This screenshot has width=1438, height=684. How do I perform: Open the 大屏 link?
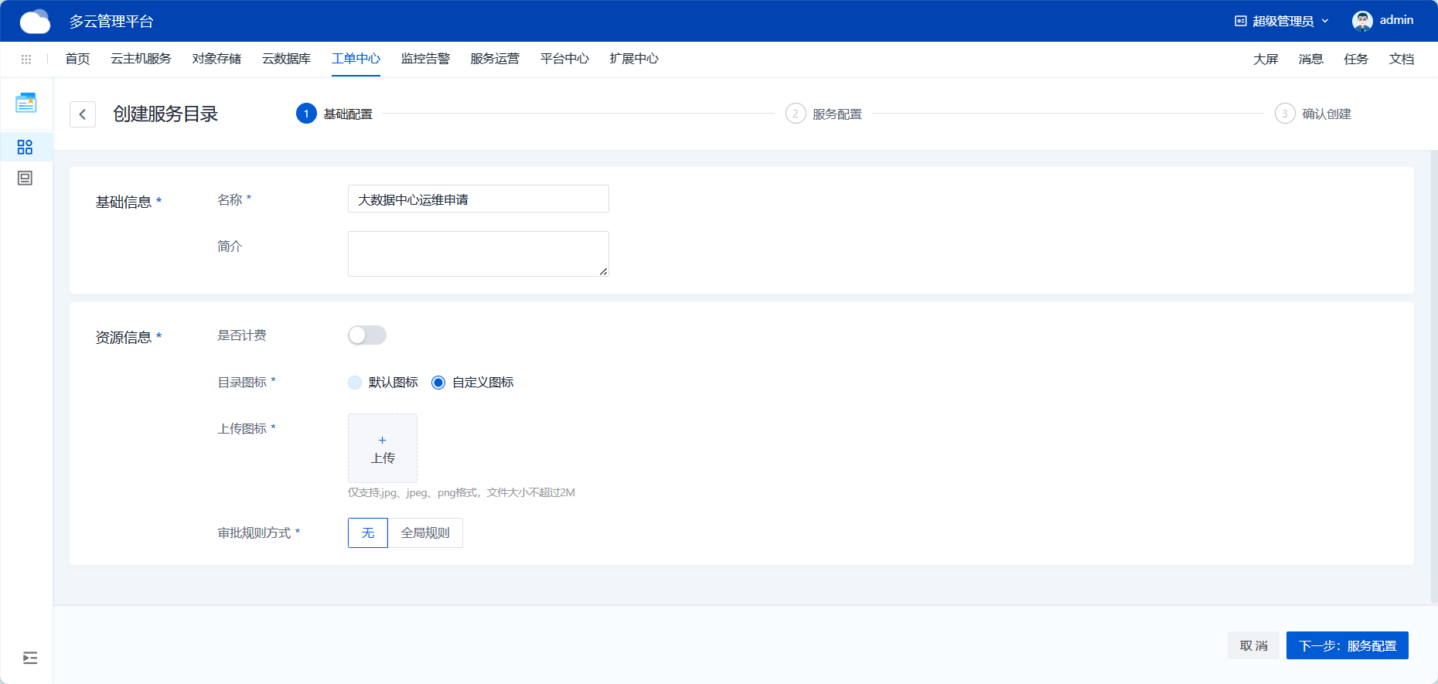[1266, 60]
